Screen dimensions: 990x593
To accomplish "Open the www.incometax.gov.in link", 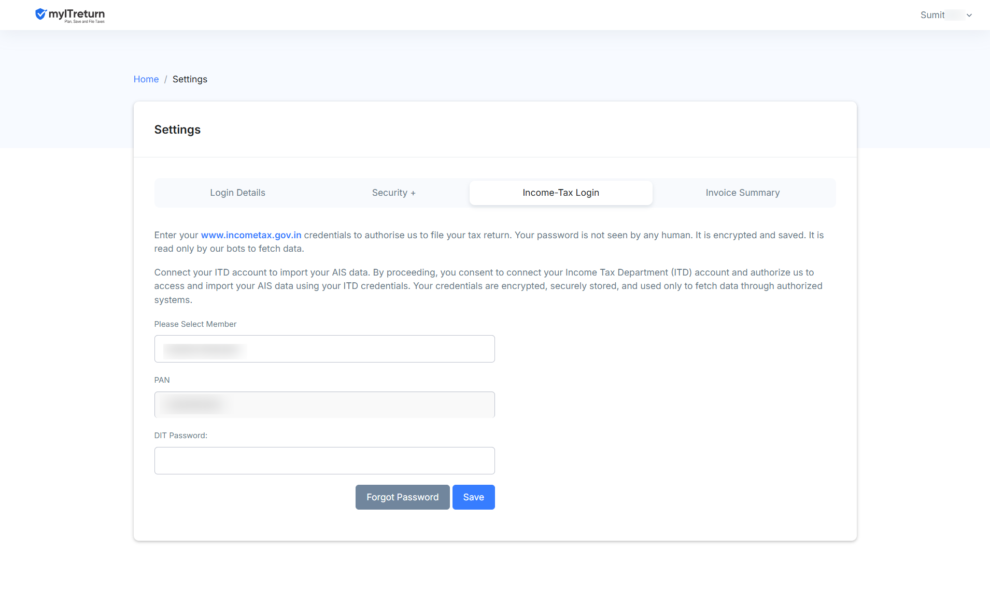I will tap(251, 235).
